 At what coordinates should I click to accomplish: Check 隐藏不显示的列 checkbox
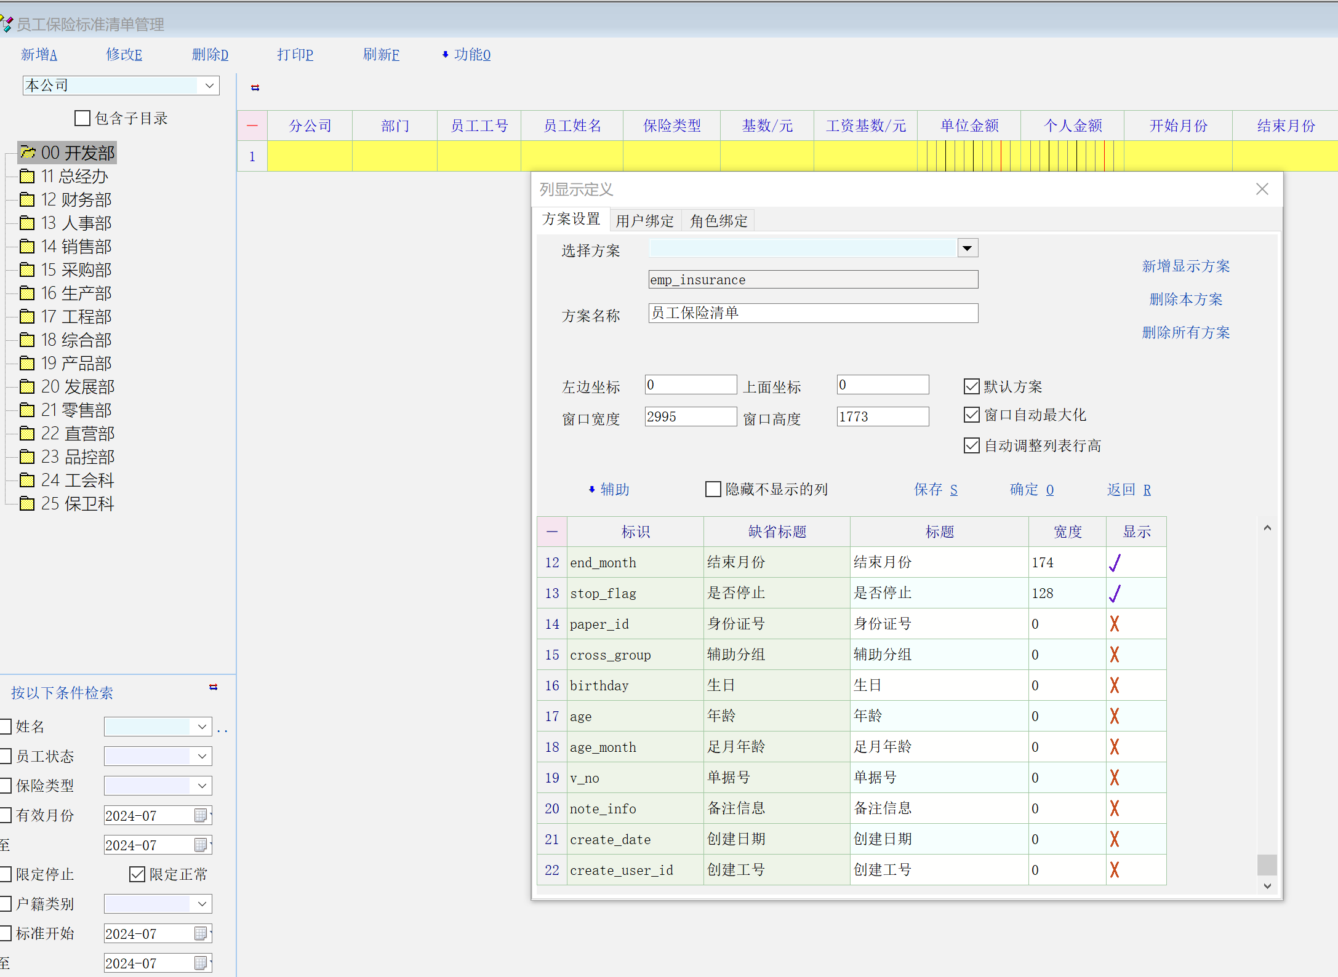(x=713, y=489)
